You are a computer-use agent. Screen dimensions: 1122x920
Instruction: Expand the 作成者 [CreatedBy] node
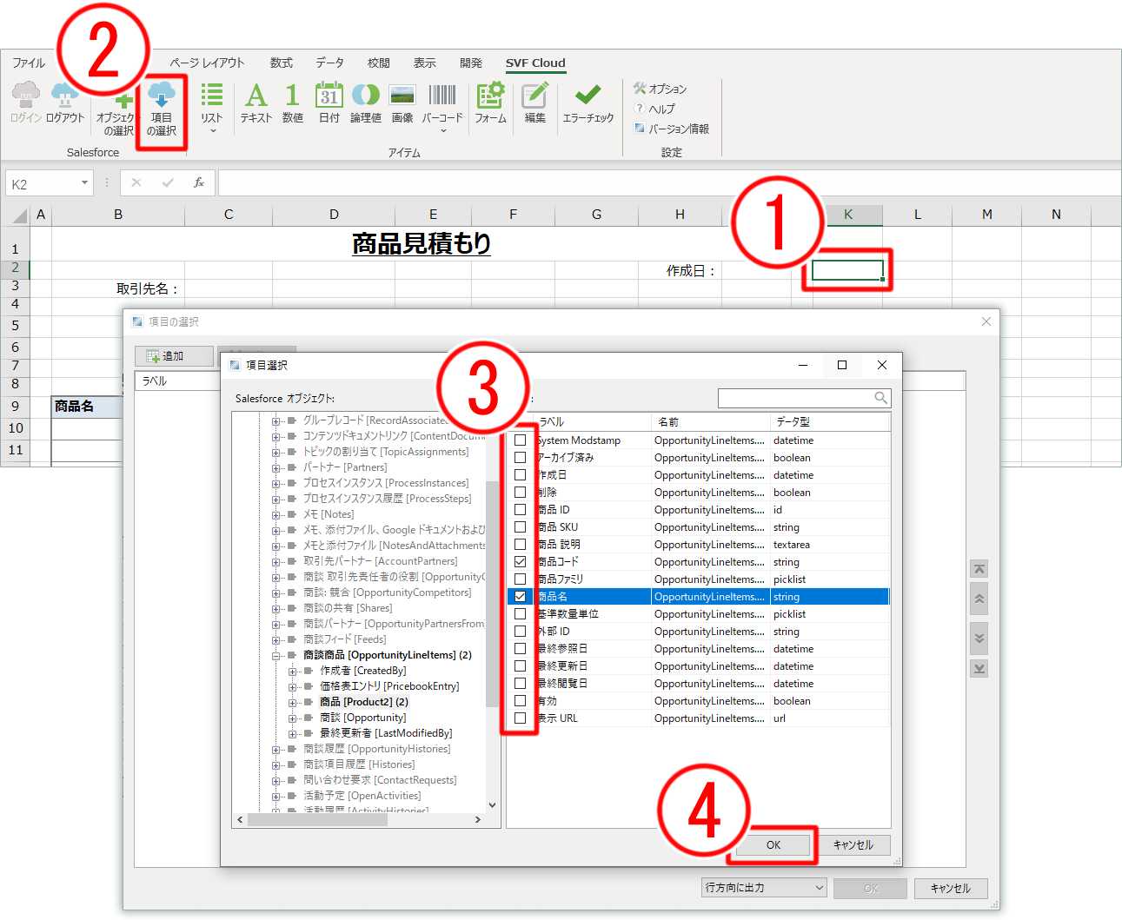(x=293, y=672)
